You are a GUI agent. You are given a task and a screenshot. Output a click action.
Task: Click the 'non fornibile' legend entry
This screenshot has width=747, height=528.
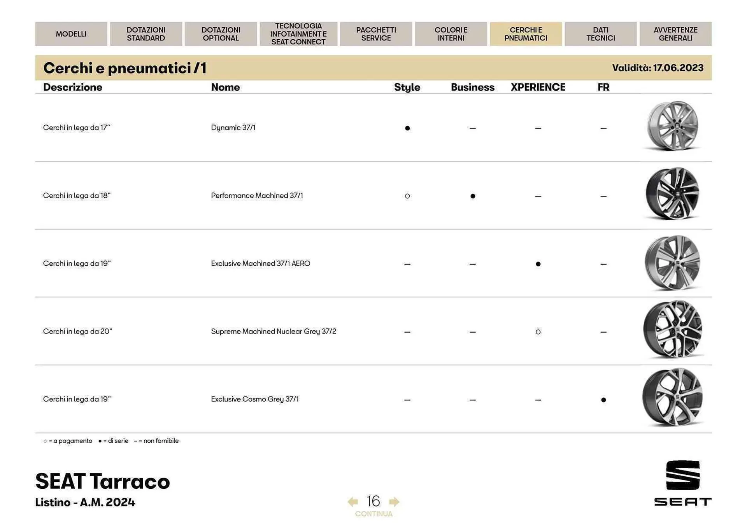coord(156,441)
